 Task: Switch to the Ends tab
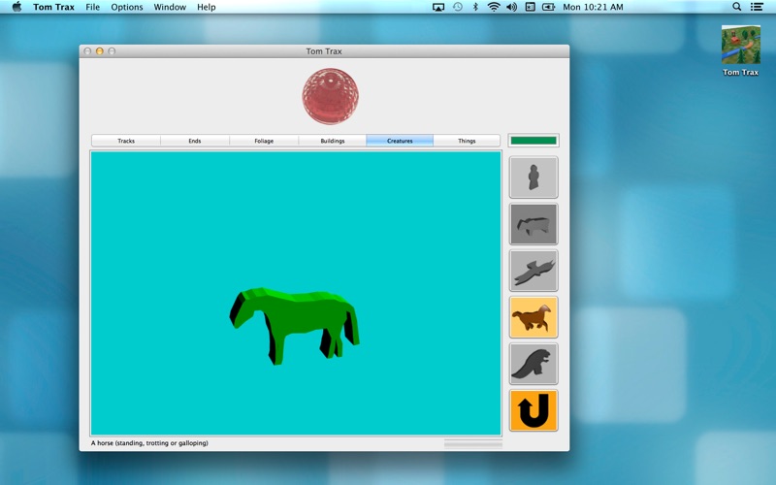(x=195, y=141)
